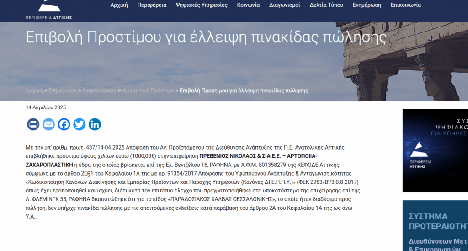Share on Twitter icon

pyautogui.click(x=80, y=124)
